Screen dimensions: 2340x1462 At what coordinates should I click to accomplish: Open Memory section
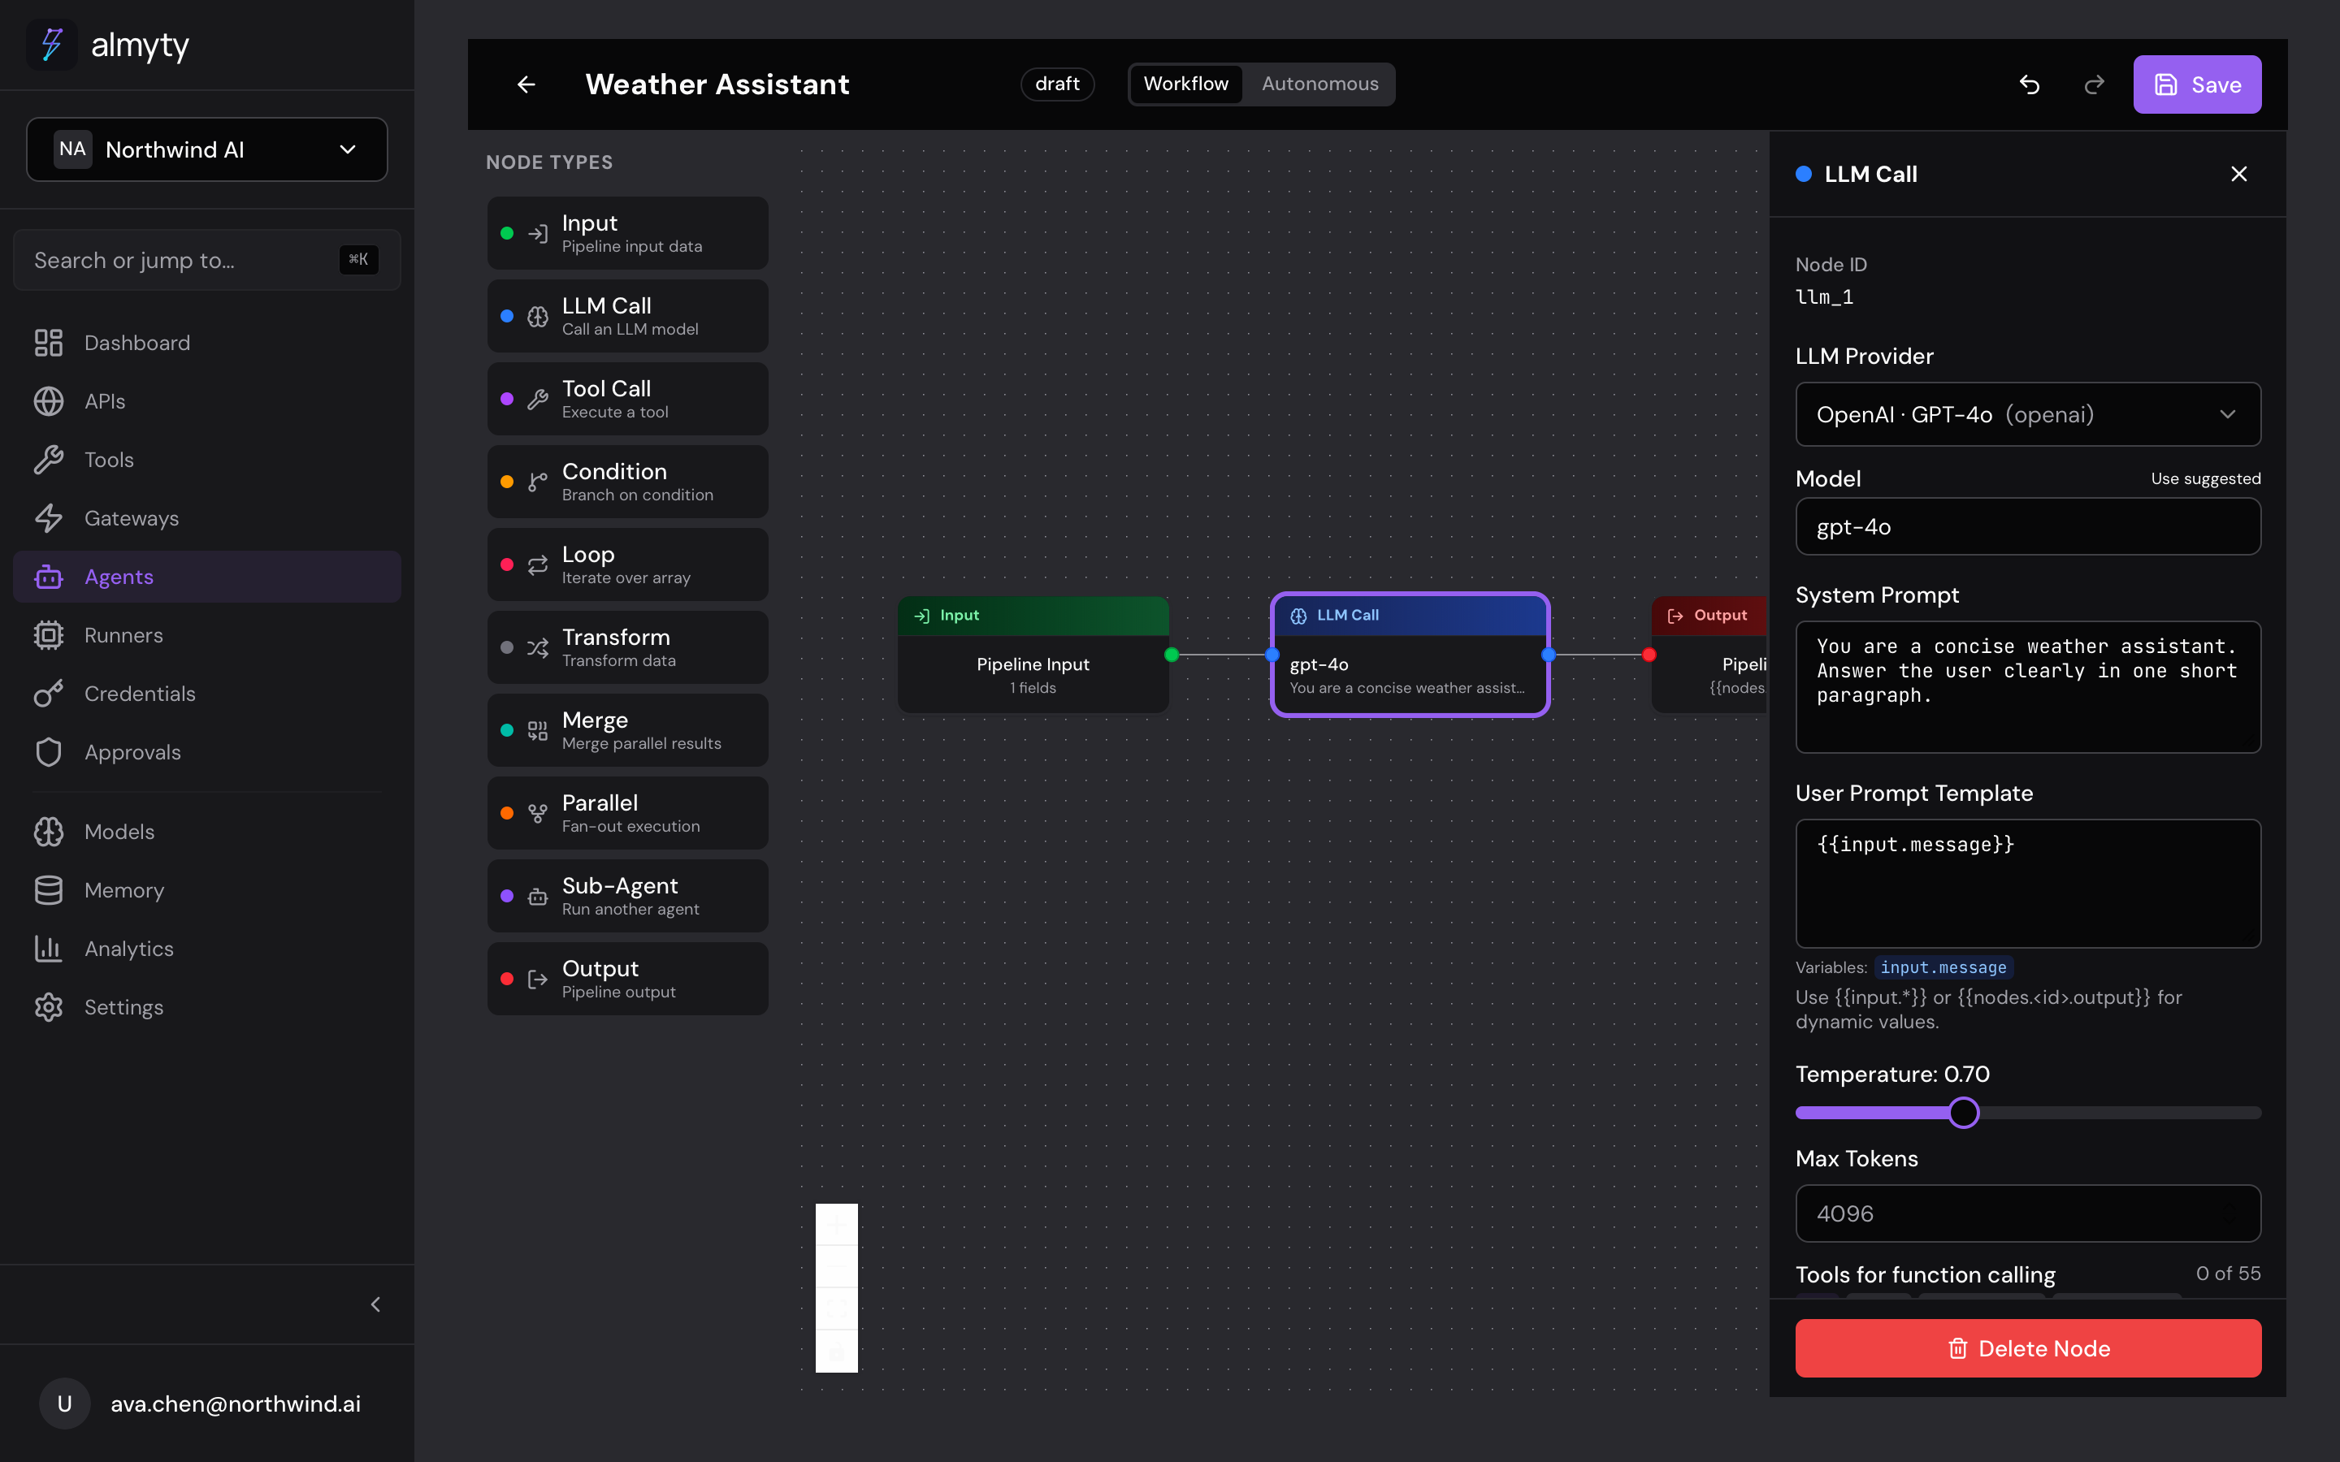pos(207,889)
